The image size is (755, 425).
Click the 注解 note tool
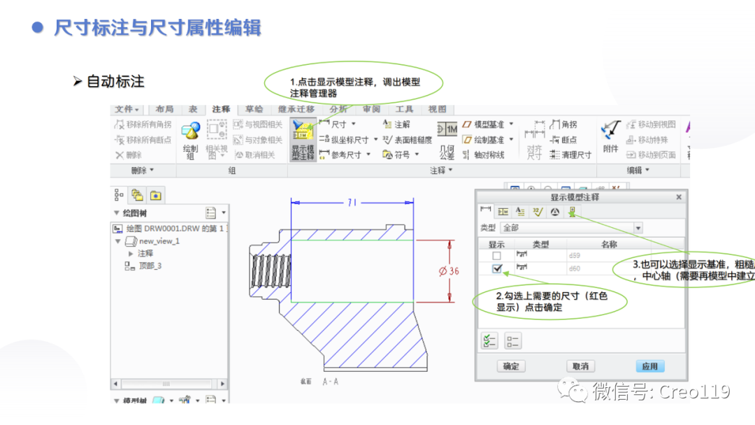pyautogui.click(x=396, y=124)
